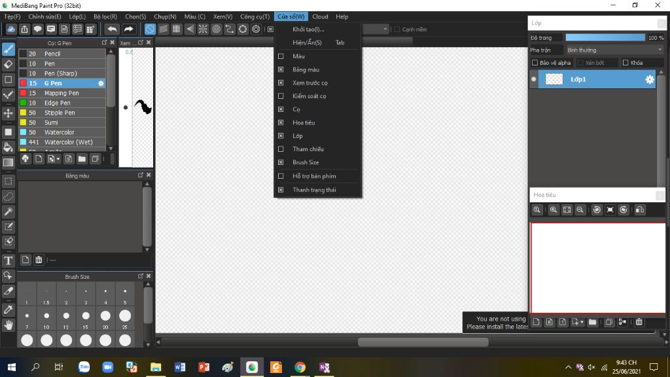The width and height of the screenshot is (670, 377).
Task: Click the Lớp1 layer thumbnail
Action: pyautogui.click(x=554, y=79)
